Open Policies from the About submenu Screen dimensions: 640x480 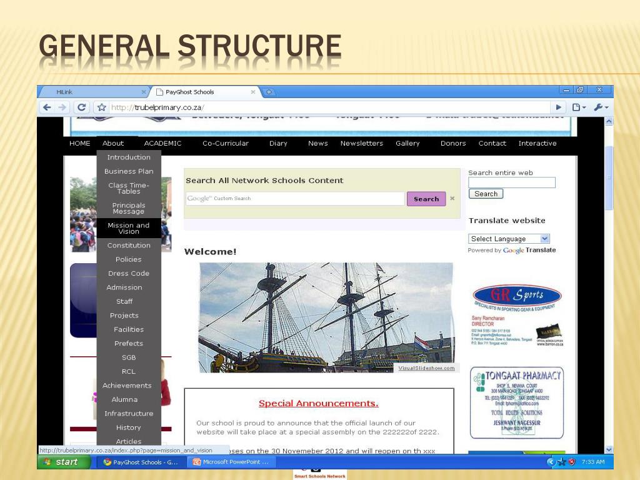click(x=129, y=259)
